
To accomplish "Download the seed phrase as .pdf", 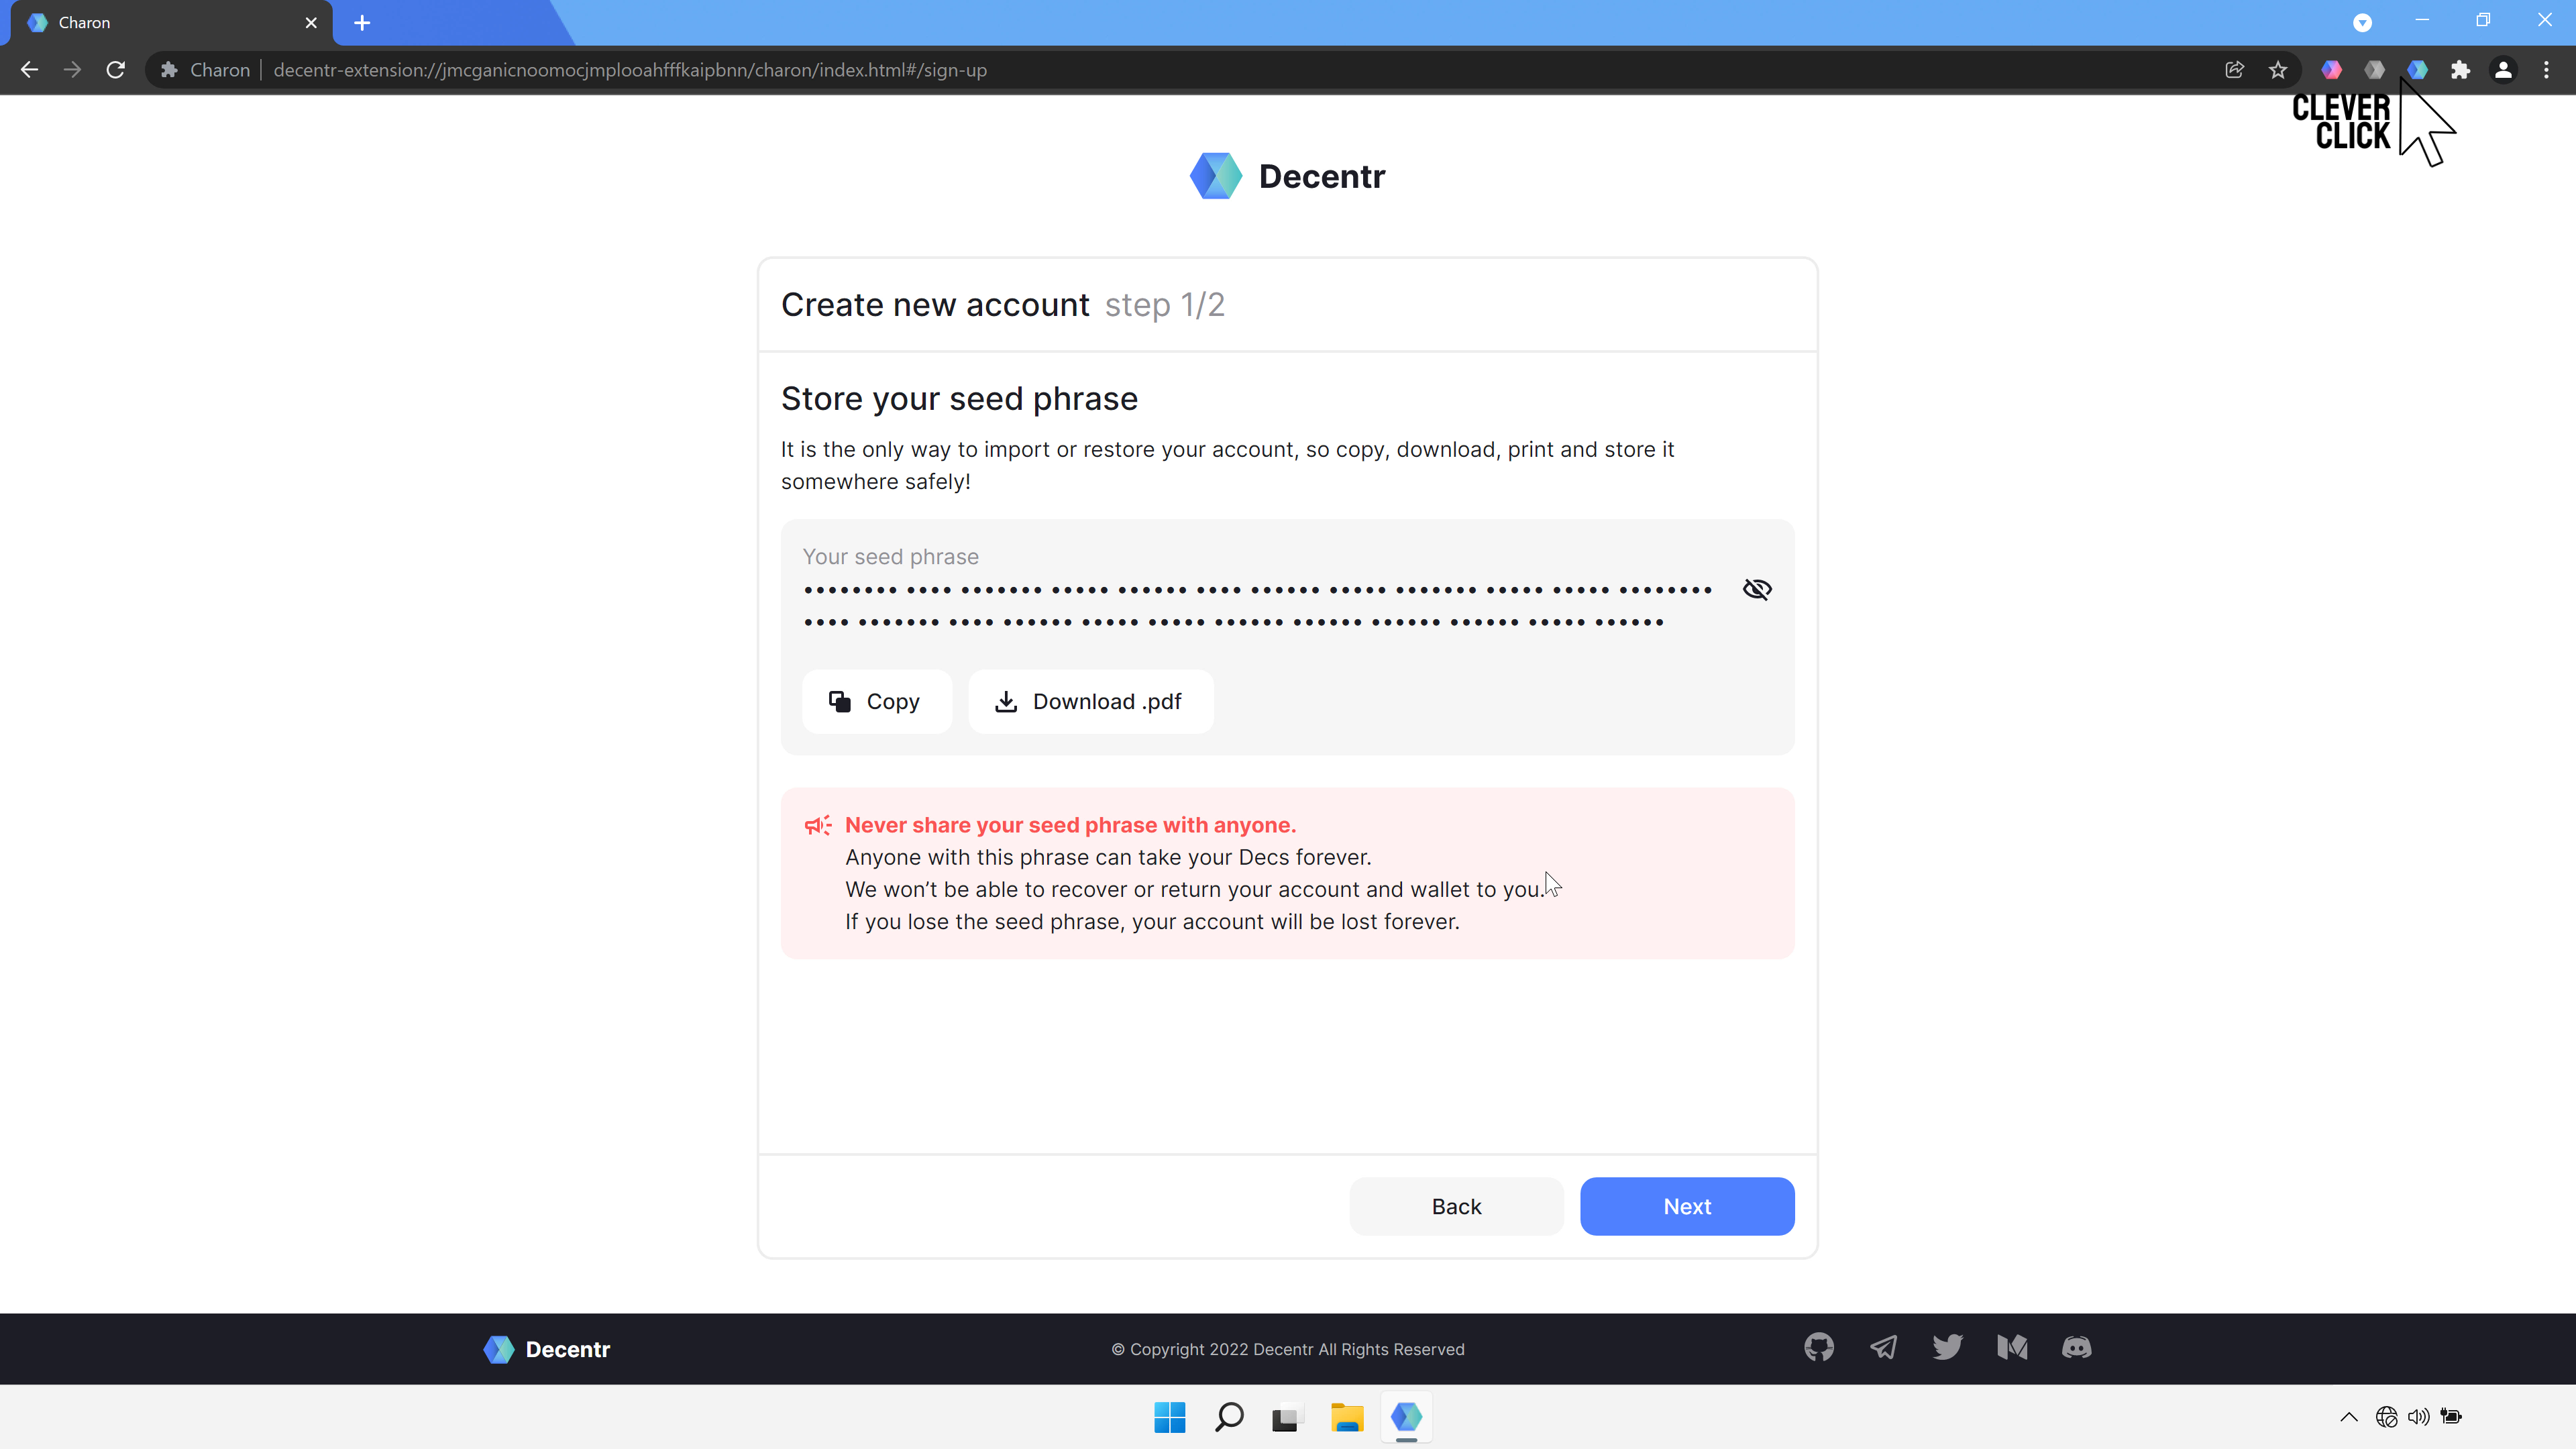I will pos(1090,701).
